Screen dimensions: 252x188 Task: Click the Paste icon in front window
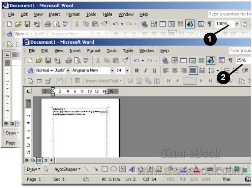116,61
